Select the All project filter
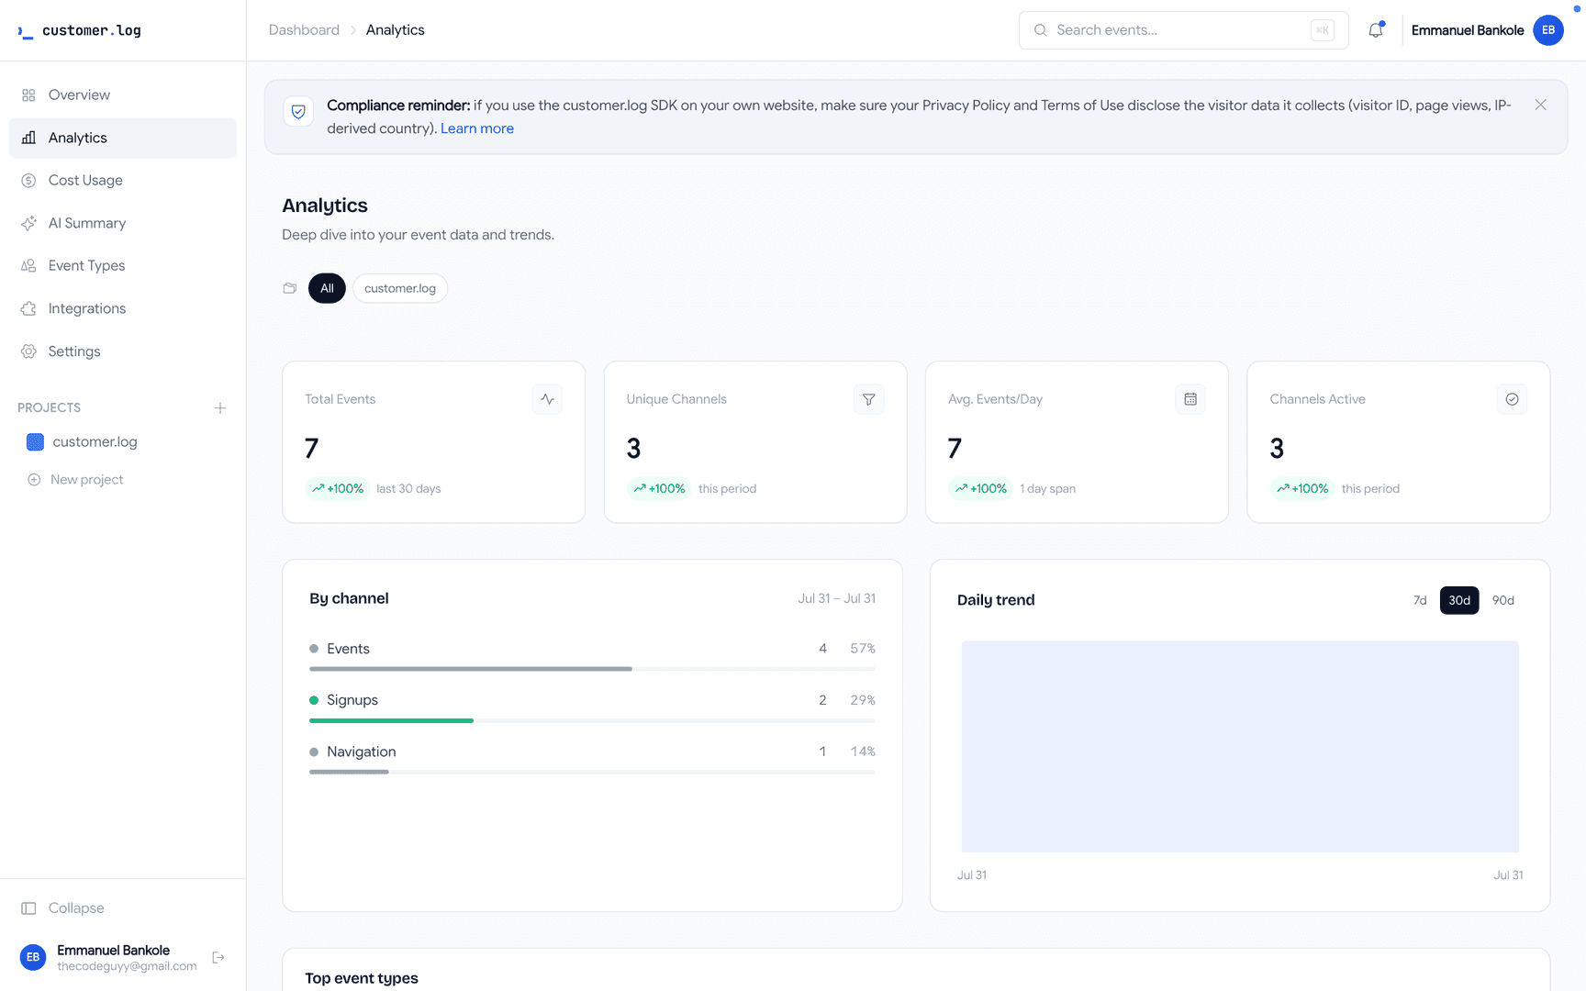The width and height of the screenshot is (1586, 991). click(x=327, y=288)
